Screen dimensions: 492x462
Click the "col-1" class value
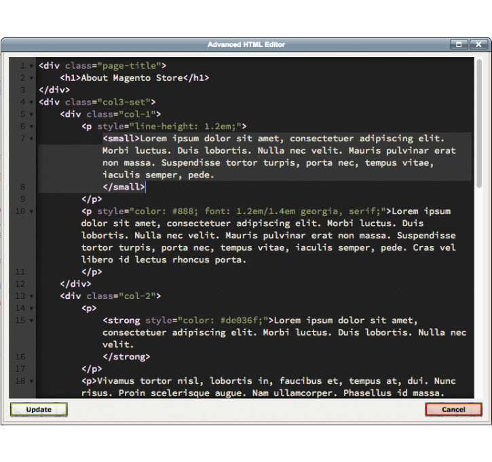[x=138, y=114]
